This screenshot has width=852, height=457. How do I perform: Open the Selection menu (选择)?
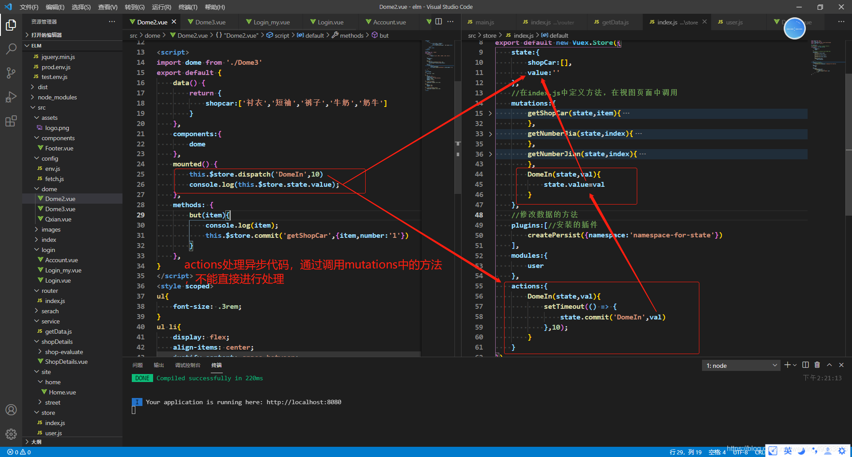tap(81, 7)
